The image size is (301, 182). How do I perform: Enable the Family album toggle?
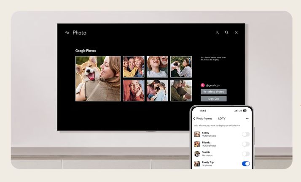(245, 134)
